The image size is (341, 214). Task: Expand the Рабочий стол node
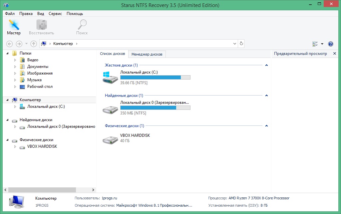click(15, 87)
